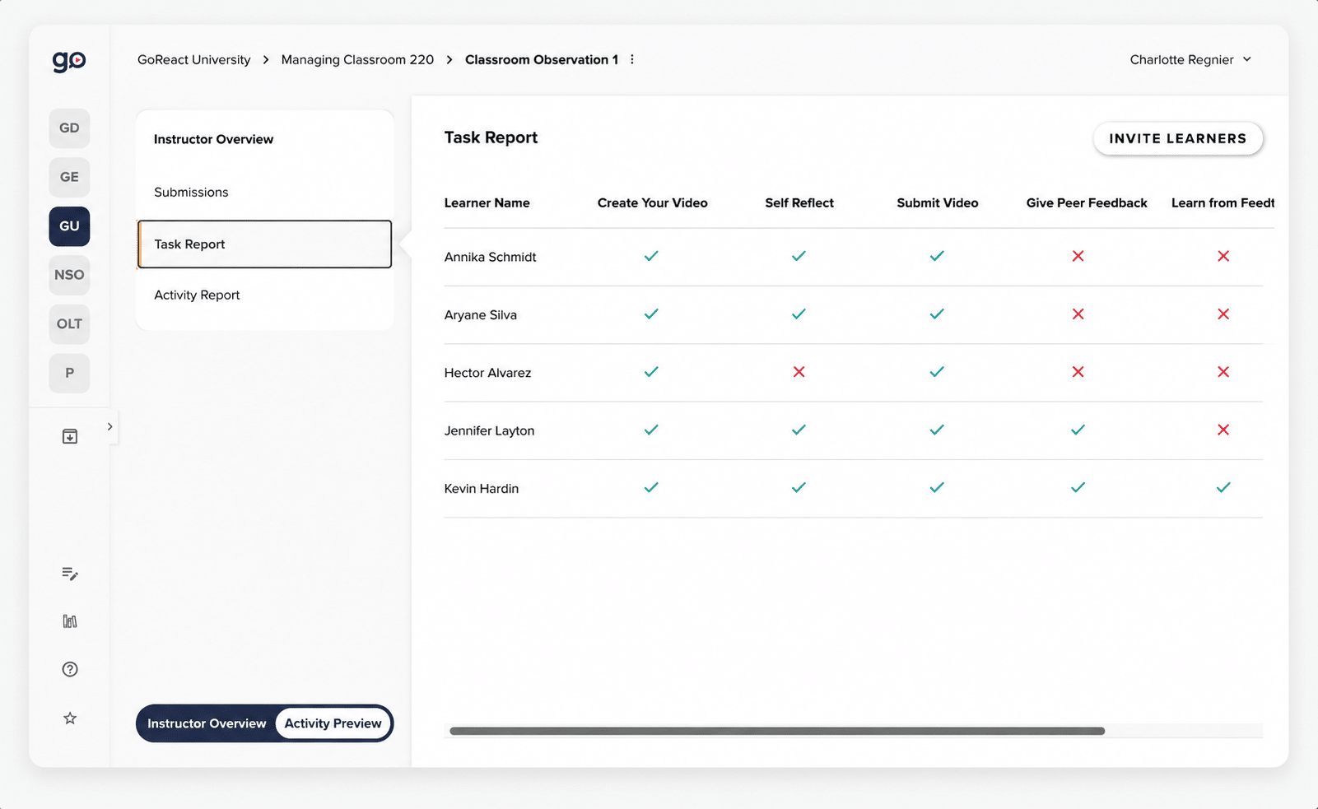Select the Task Report menu item

pos(264,244)
